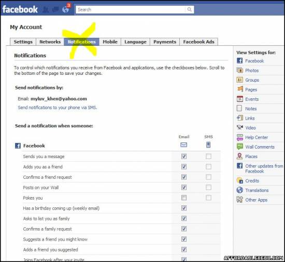The height and width of the screenshot is (262, 285).
Task: Open the messages icon in the top bar
Action: [x=55, y=9]
